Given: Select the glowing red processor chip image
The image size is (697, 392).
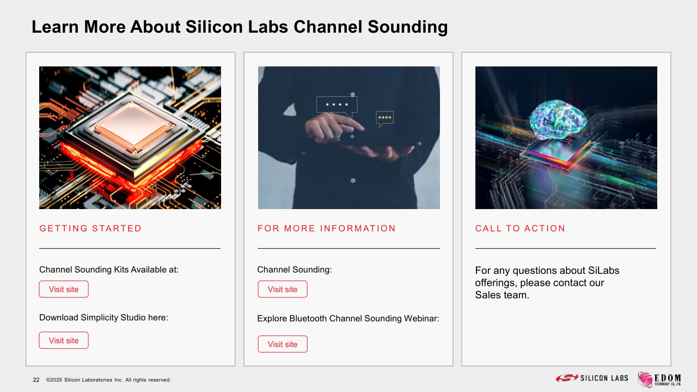Looking at the screenshot, I should tap(130, 138).
